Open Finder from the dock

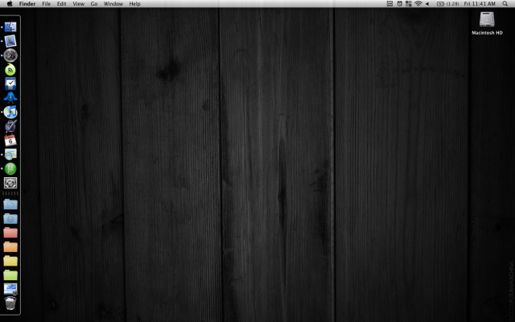[x=10, y=27]
